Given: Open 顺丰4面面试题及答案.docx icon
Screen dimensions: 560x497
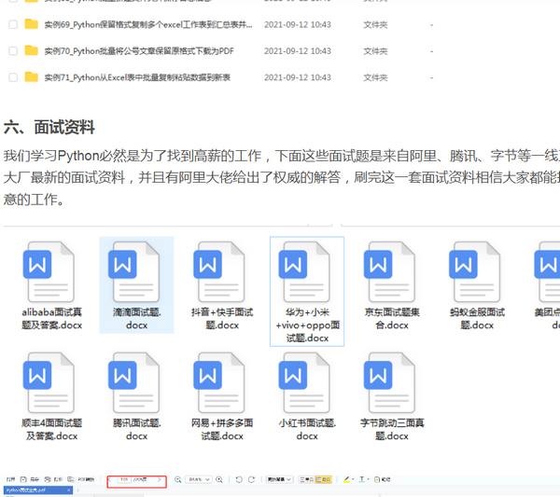Looking at the screenshot, I should (x=49, y=382).
